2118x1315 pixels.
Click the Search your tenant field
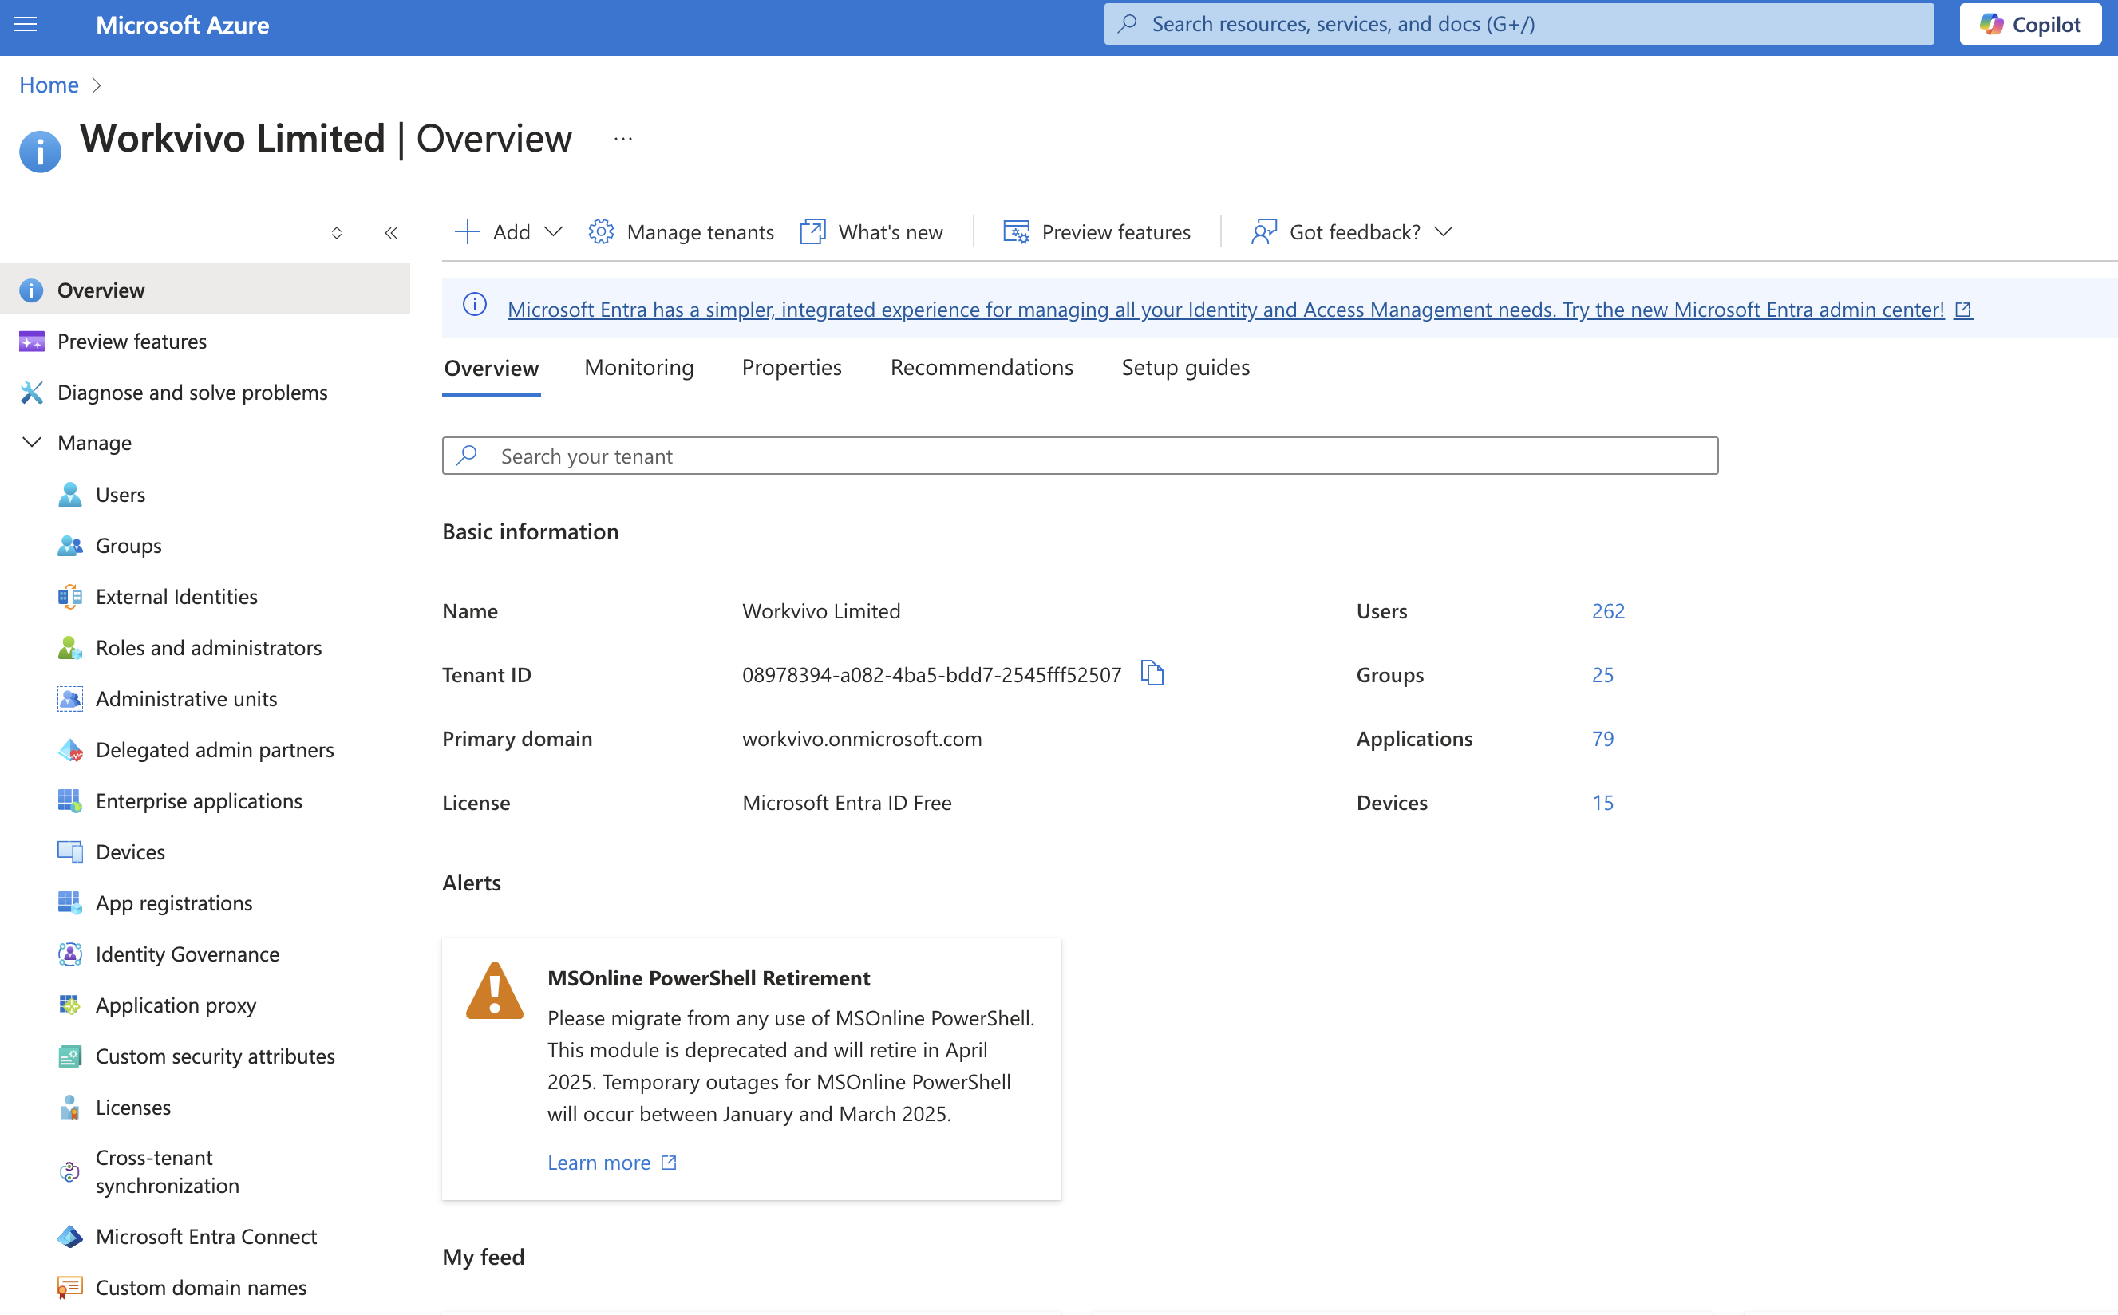point(1080,456)
